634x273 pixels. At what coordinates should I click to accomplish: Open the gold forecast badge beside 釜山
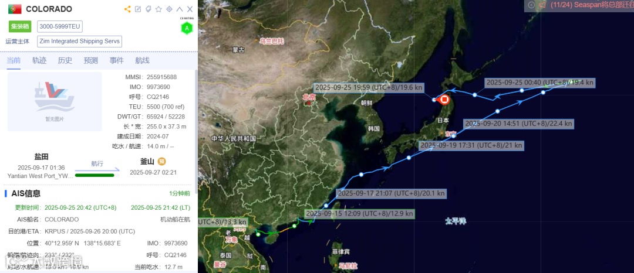tap(162, 161)
